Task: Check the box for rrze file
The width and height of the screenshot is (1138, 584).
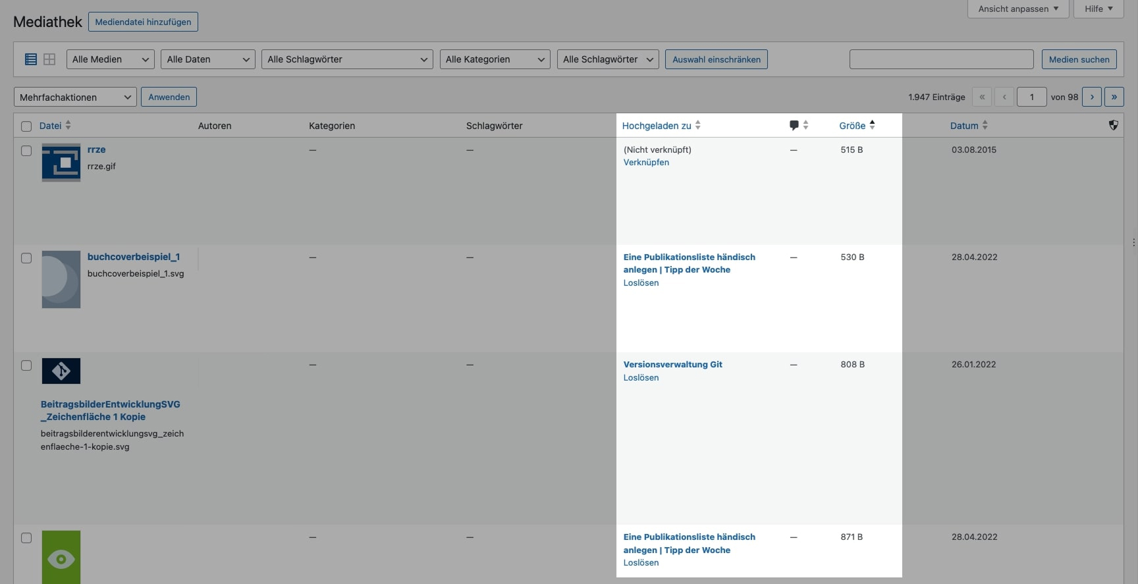Action: click(26, 151)
